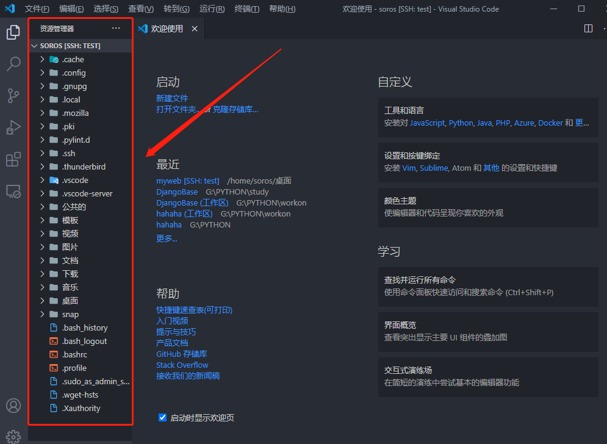The width and height of the screenshot is (607, 444).
Task: Select the .sudo_as_admin_s... file
Action: click(x=81, y=381)
